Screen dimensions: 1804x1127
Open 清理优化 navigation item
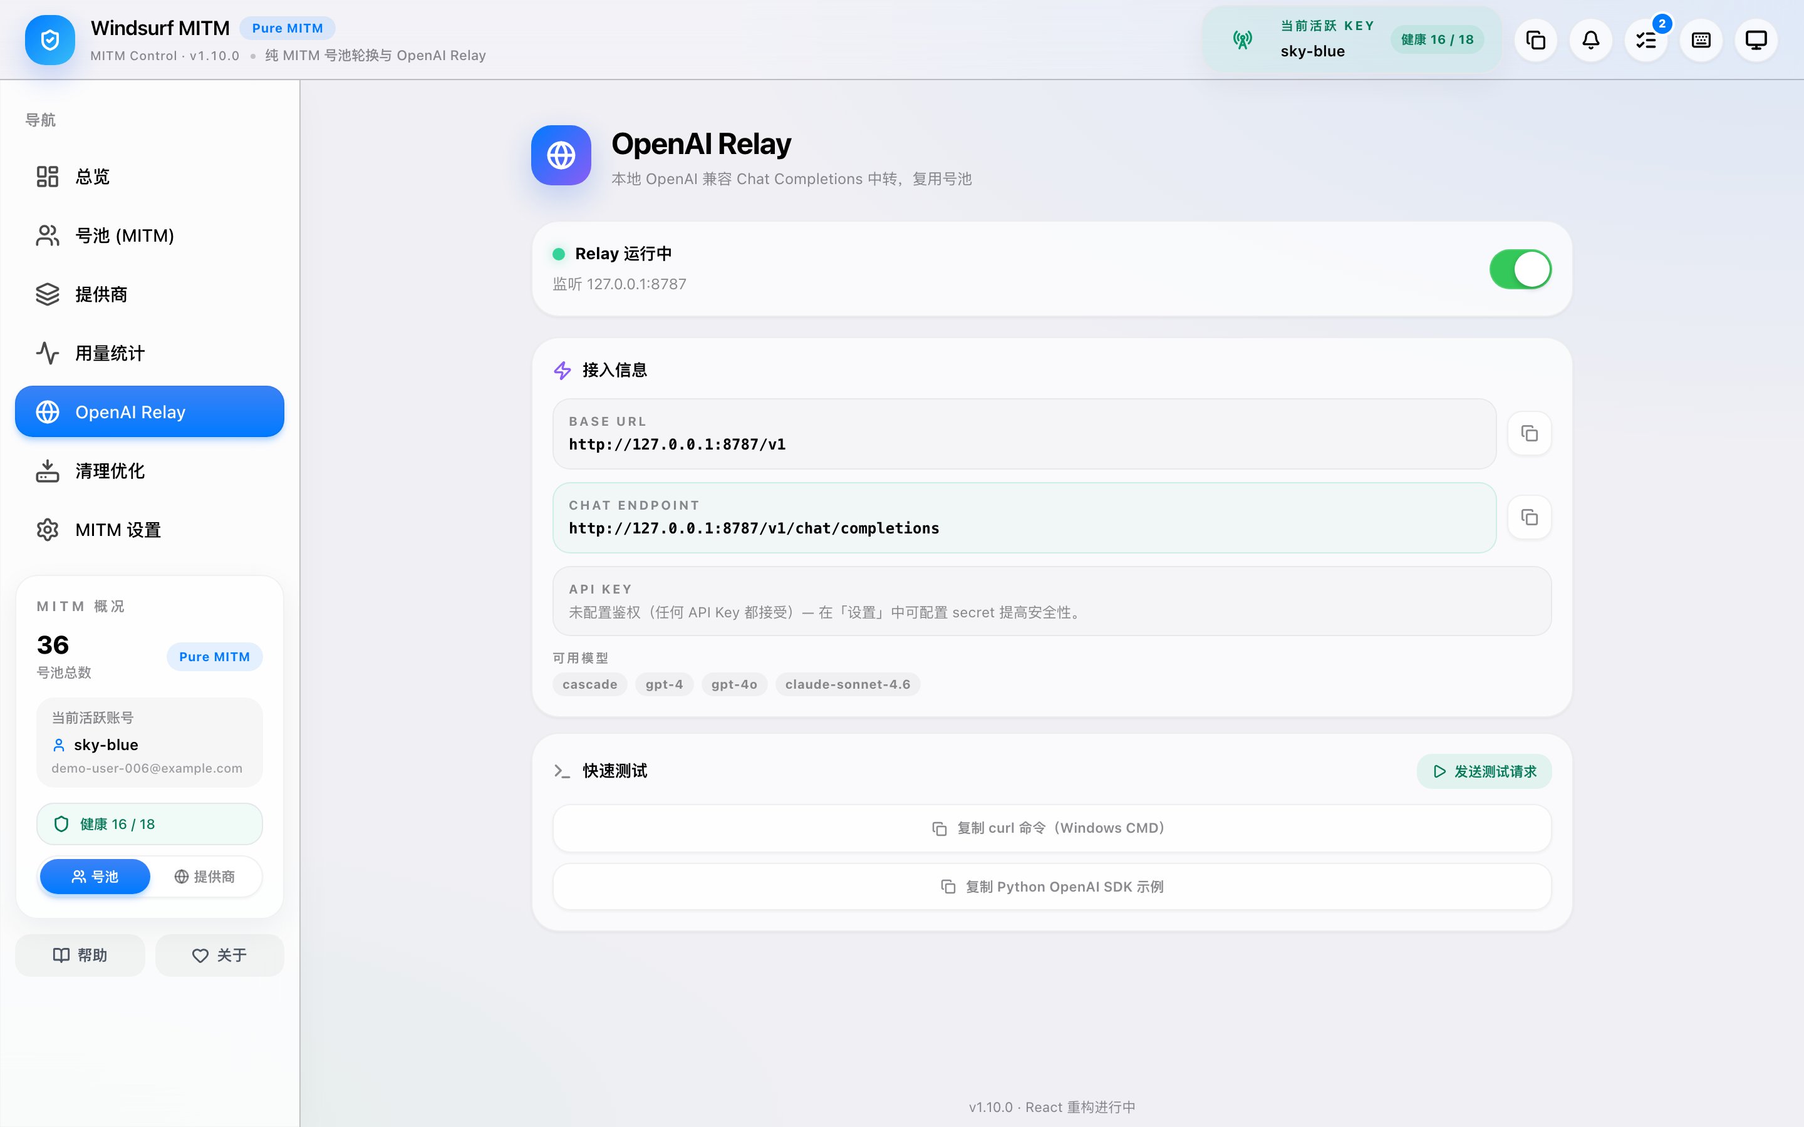click(x=149, y=471)
